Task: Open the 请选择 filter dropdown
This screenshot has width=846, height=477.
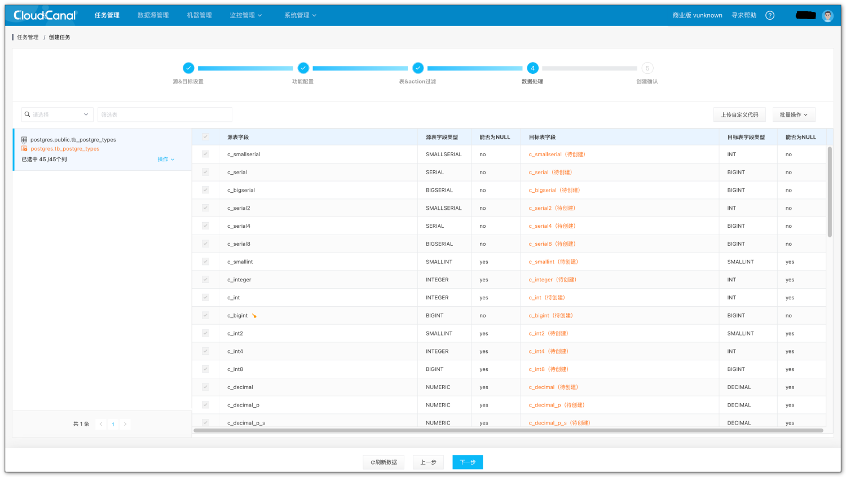Action: point(56,114)
